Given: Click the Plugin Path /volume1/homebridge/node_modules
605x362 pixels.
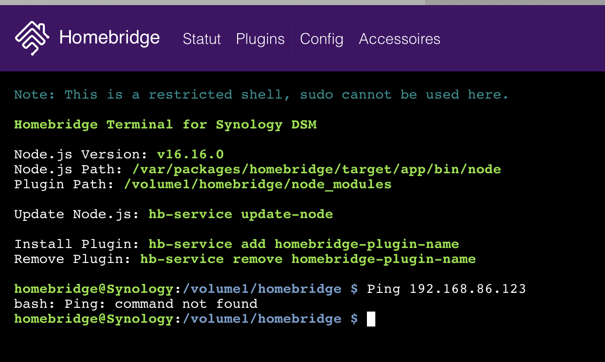Looking at the screenshot, I should pos(257,184).
